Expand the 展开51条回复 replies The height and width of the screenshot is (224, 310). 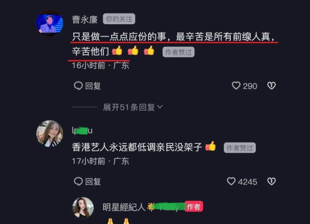point(133,107)
